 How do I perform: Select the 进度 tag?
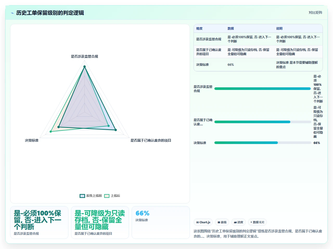click(x=238, y=222)
